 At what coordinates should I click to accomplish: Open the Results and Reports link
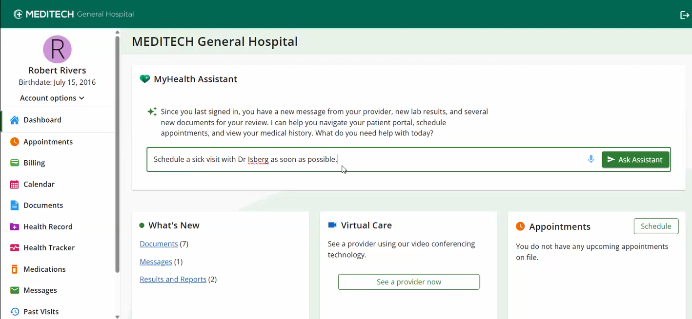173,279
